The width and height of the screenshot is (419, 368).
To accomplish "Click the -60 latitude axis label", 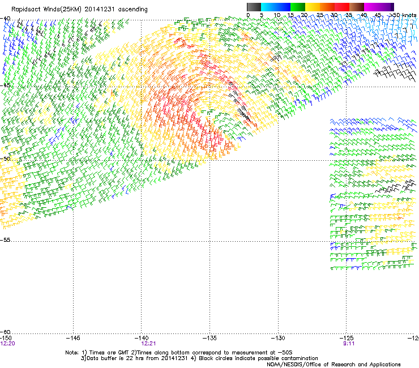I will 5,332.
